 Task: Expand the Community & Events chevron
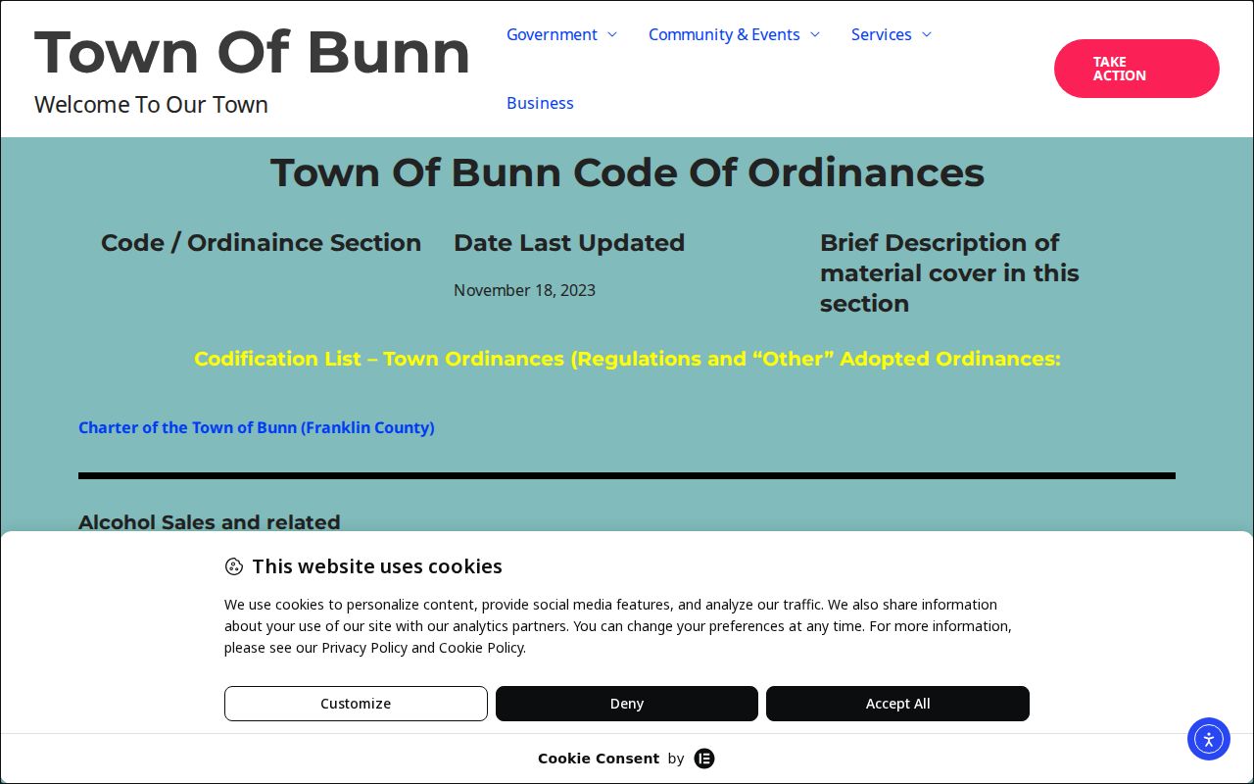[x=815, y=34]
